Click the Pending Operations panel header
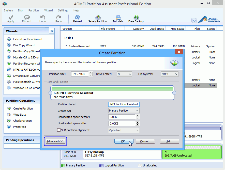The image size is (225, 170). (x=22, y=140)
